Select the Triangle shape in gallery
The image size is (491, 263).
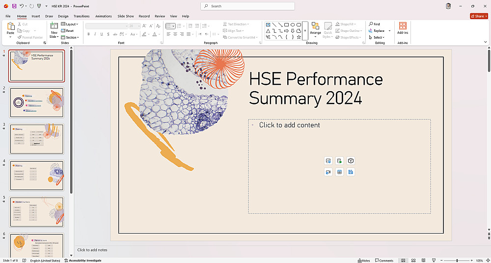coord(268,31)
